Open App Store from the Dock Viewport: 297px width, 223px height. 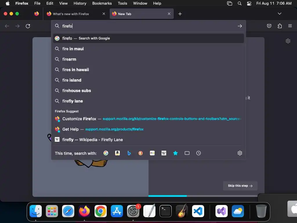pos(117,211)
